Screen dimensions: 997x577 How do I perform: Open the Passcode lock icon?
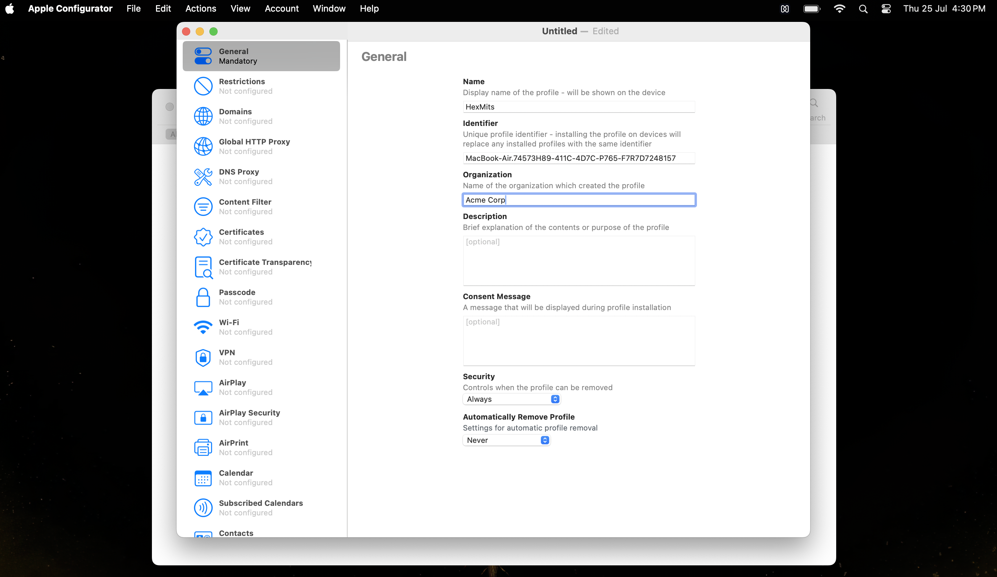coord(203,297)
